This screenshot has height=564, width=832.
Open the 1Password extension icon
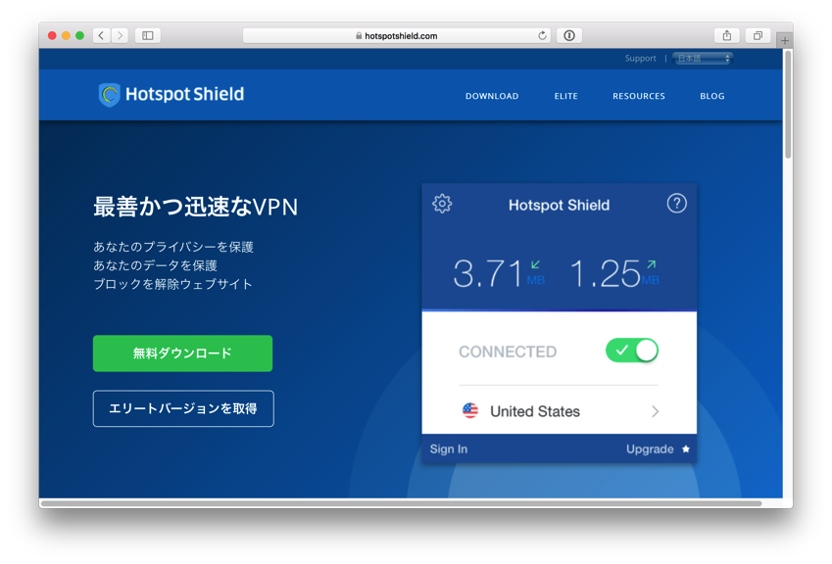569,35
